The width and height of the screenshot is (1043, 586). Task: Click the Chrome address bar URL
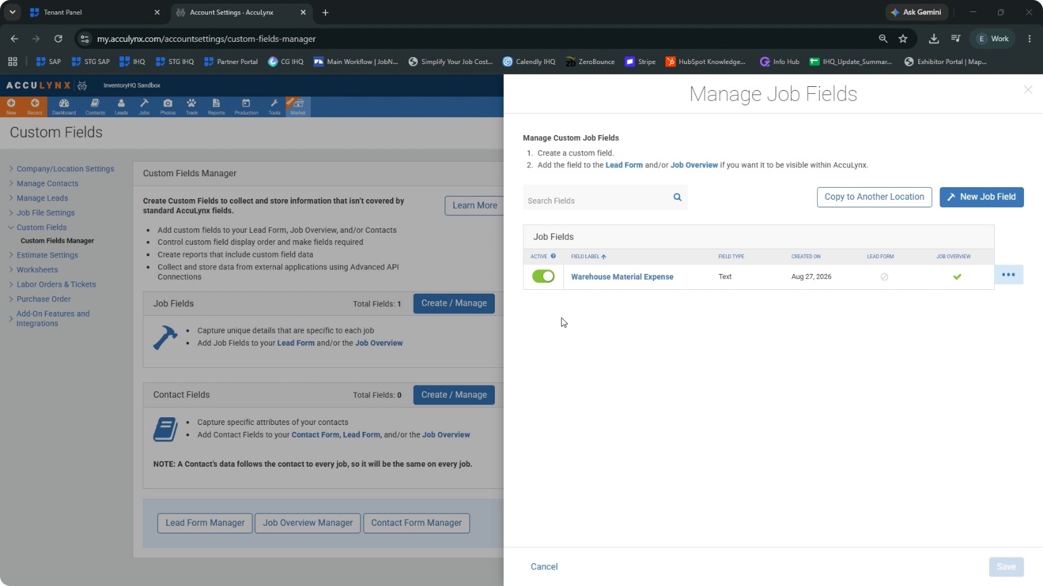coord(206,39)
